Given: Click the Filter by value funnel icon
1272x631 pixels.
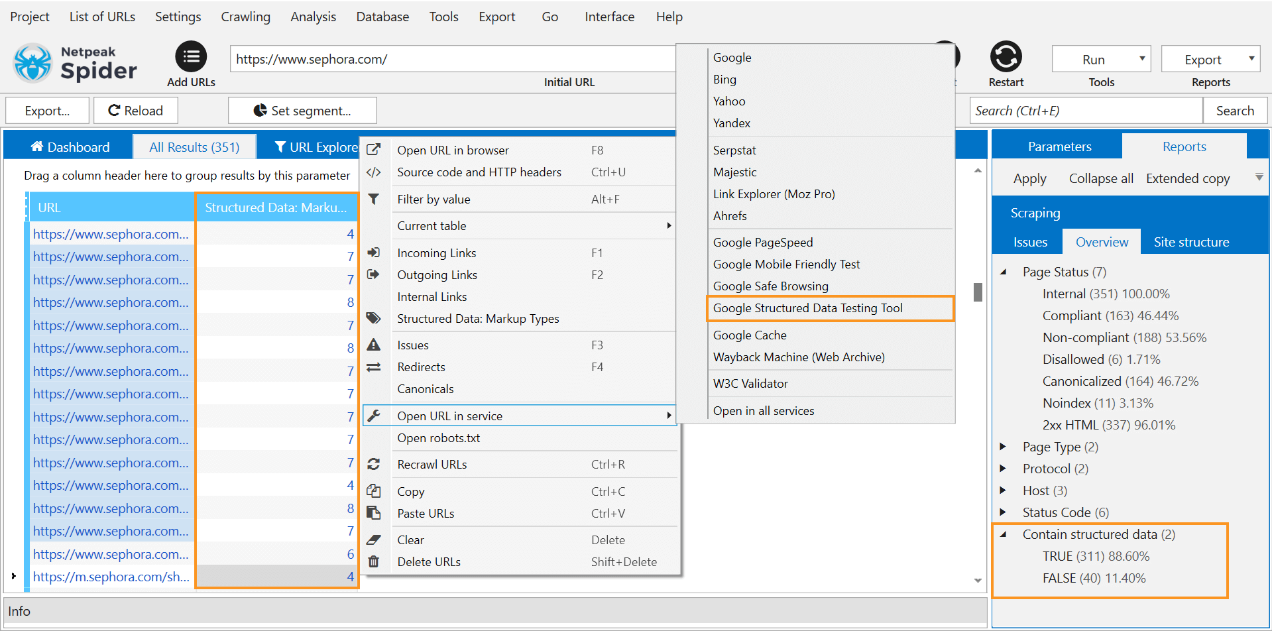Looking at the screenshot, I should pyautogui.click(x=374, y=199).
